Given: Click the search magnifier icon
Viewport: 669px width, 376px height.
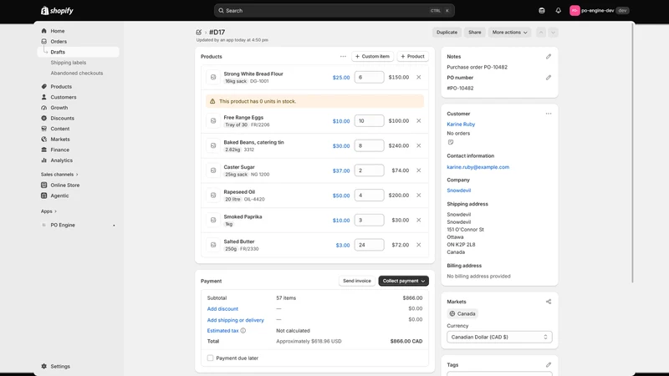Looking at the screenshot, I should point(221,11).
